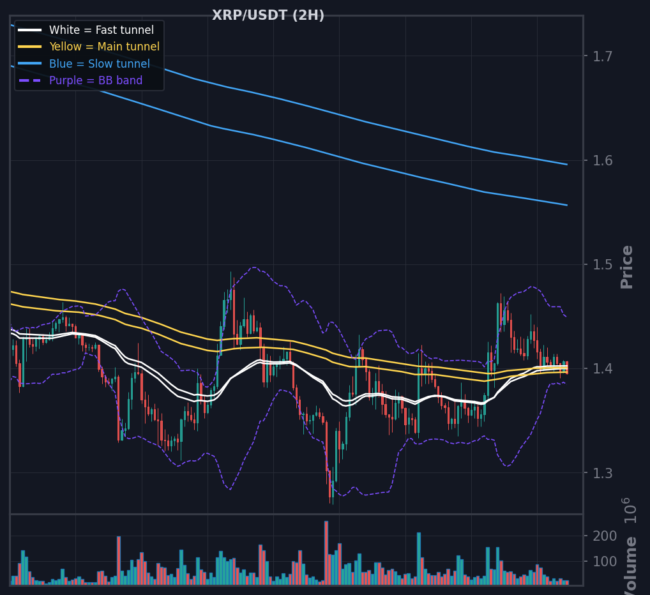Click the tallest red volume bar

click(326, 553)
